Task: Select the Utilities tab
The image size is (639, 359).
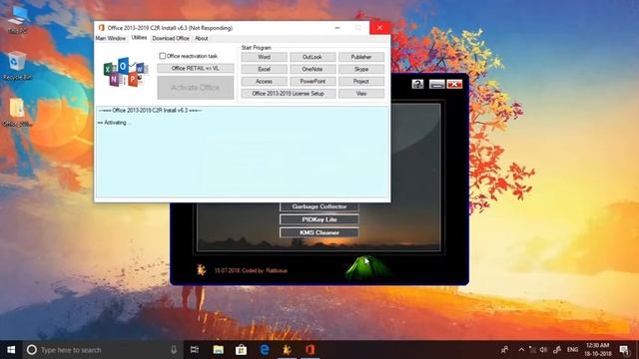Action: tap(139, 38)
